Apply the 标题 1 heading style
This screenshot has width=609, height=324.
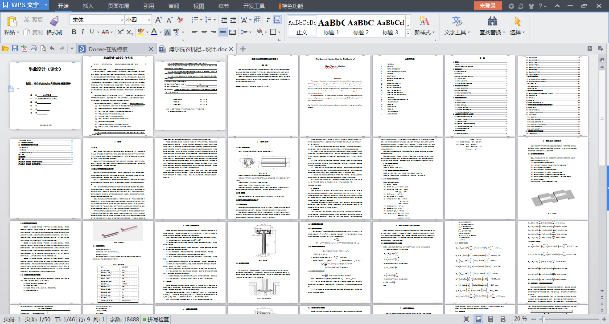(x=331, y=27)
